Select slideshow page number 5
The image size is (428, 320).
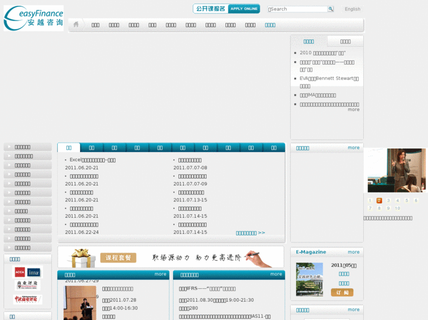[x=406, y=201]
